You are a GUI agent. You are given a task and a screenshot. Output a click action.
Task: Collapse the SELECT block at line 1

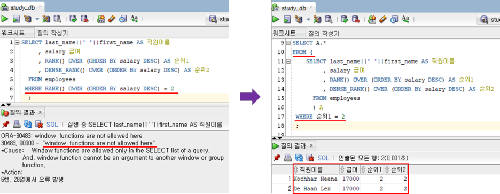pyautogui.click(x=17, y=42)
